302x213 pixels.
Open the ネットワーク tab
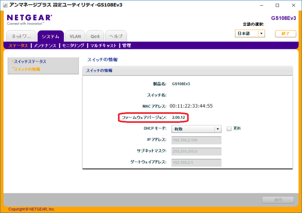21,36
